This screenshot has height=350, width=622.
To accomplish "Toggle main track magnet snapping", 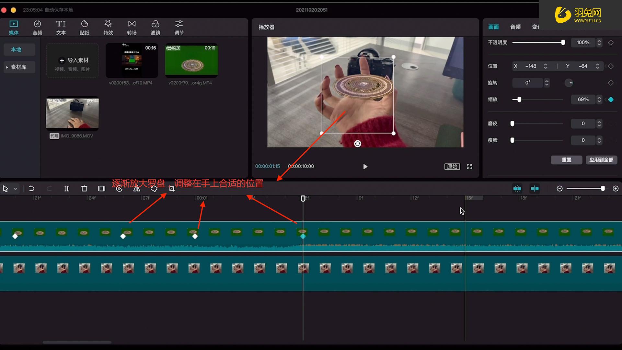I will (x=517, y=189).
